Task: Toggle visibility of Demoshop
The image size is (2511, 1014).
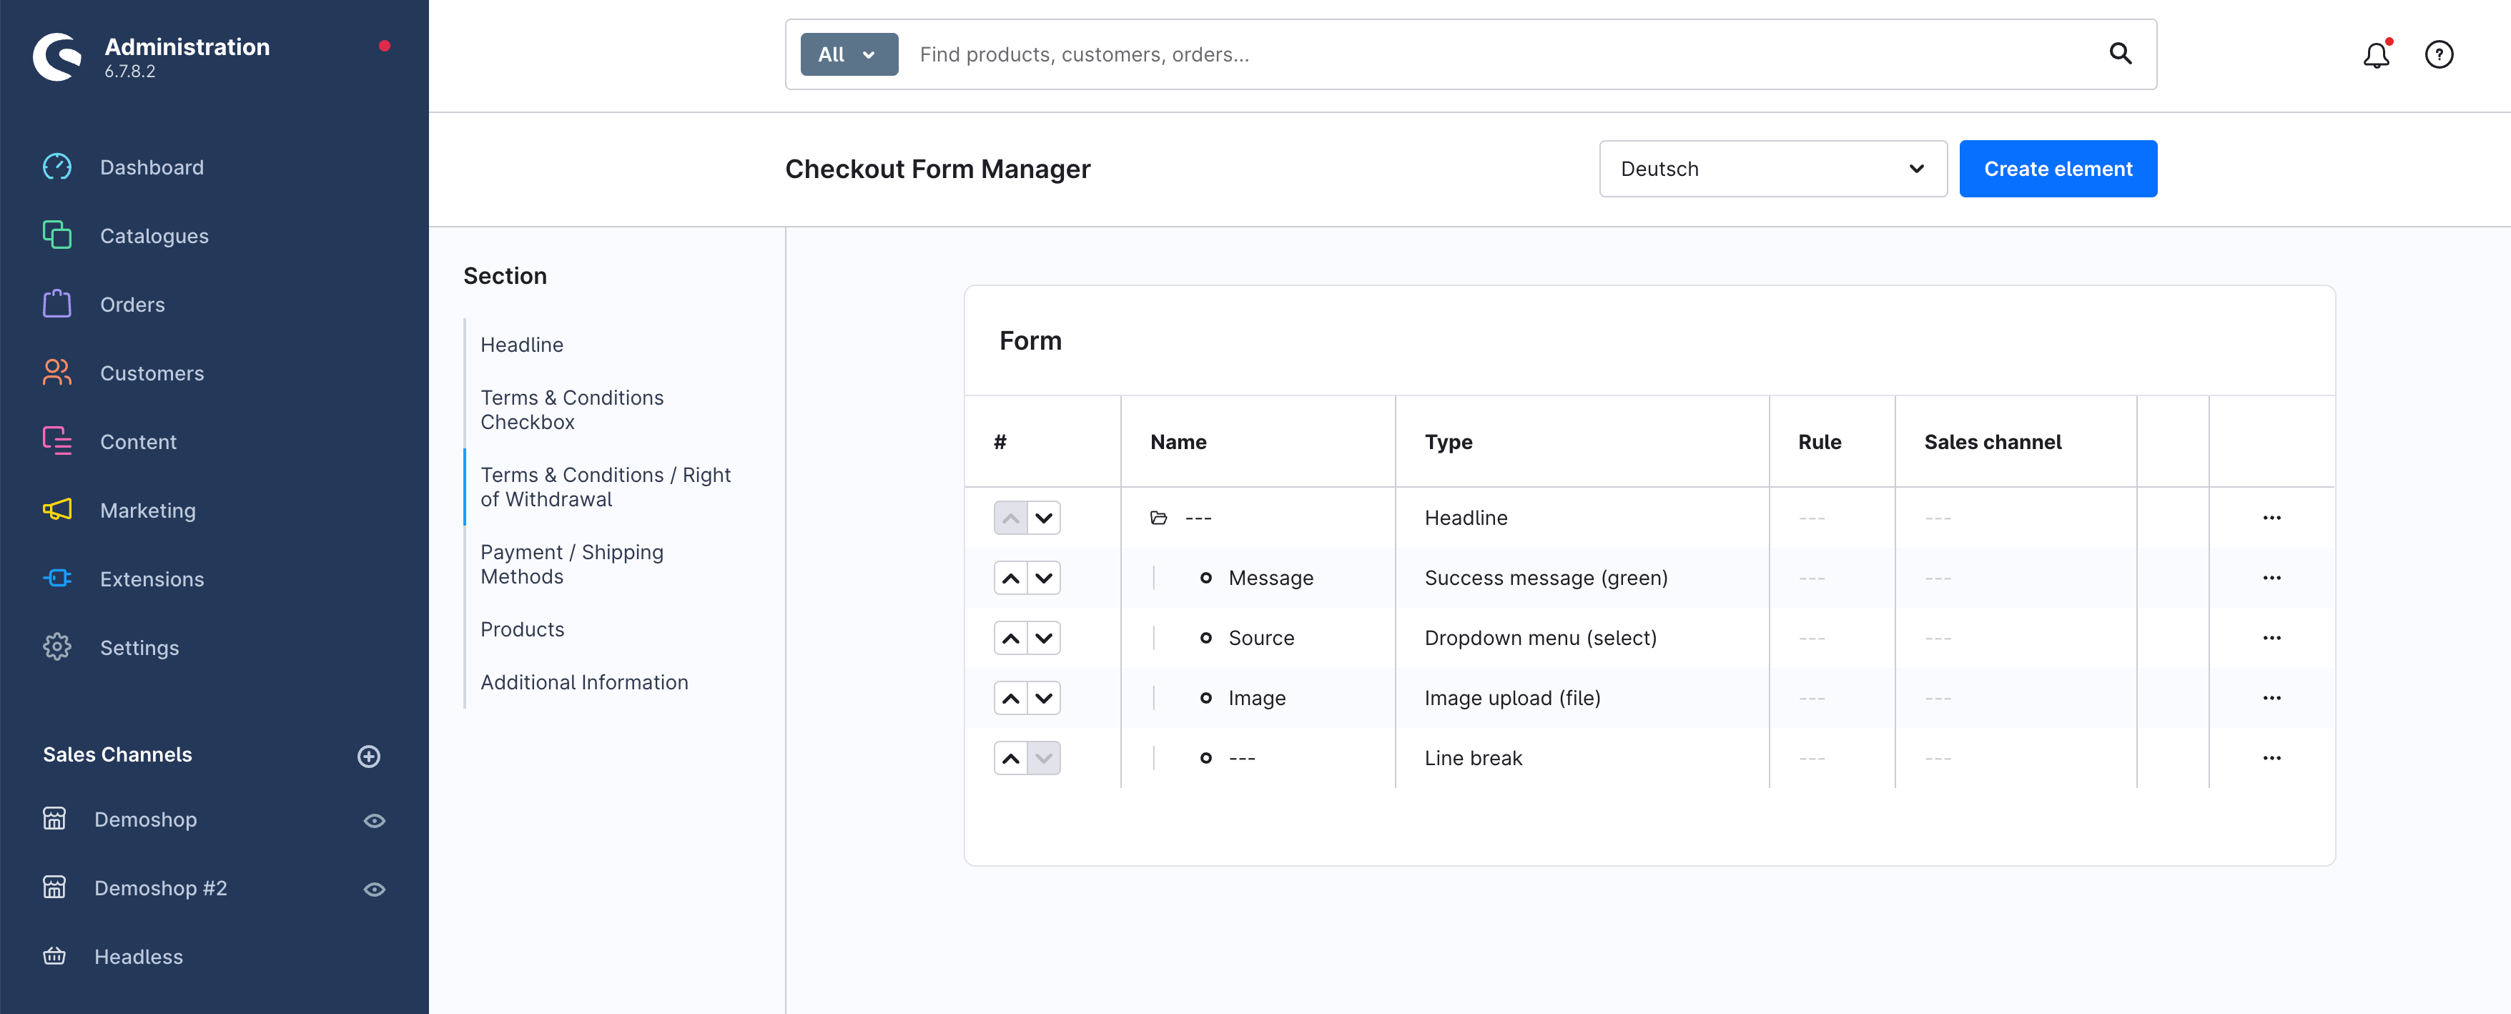Action: pyautogui.click(x=375, y=820)
